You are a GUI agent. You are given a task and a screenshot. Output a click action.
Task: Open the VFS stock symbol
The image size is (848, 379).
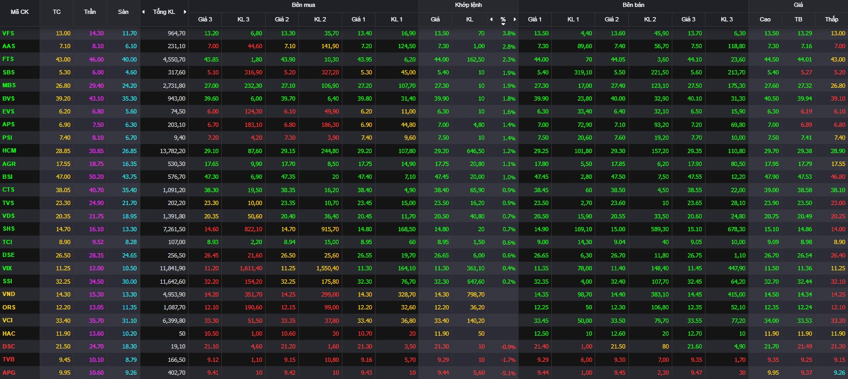pyautogui.click(x=8, y=33)
